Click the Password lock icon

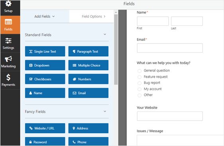point(30,142)
